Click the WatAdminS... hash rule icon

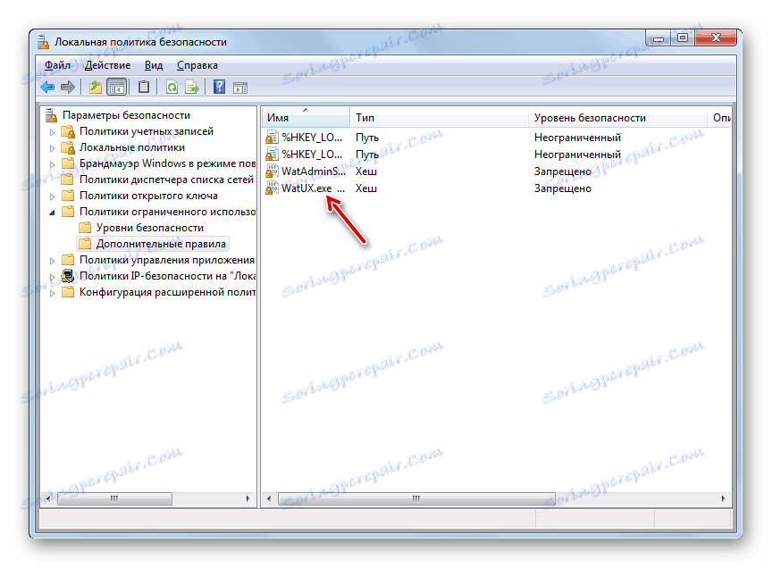(x=272, y=171)
